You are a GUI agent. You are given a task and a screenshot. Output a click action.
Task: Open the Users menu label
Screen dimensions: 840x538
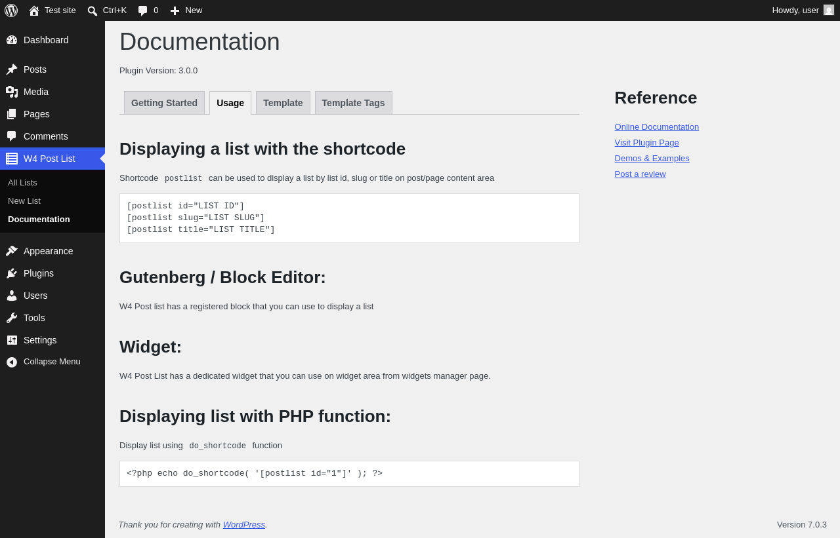tap(35, 296)
